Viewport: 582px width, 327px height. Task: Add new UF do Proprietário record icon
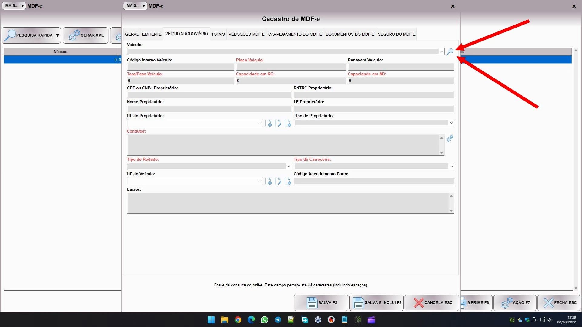268,123
